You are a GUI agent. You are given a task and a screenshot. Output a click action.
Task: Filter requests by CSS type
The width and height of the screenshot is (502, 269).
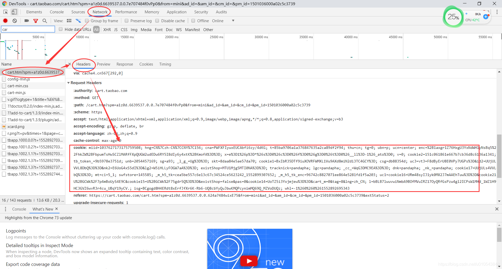[x=124, y=30]
